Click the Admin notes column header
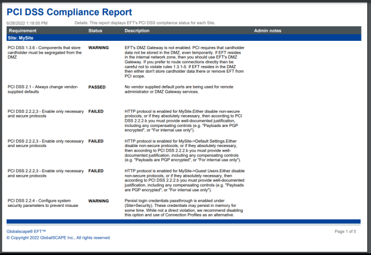This screenshot has width=371, height=255. (268, 30)
